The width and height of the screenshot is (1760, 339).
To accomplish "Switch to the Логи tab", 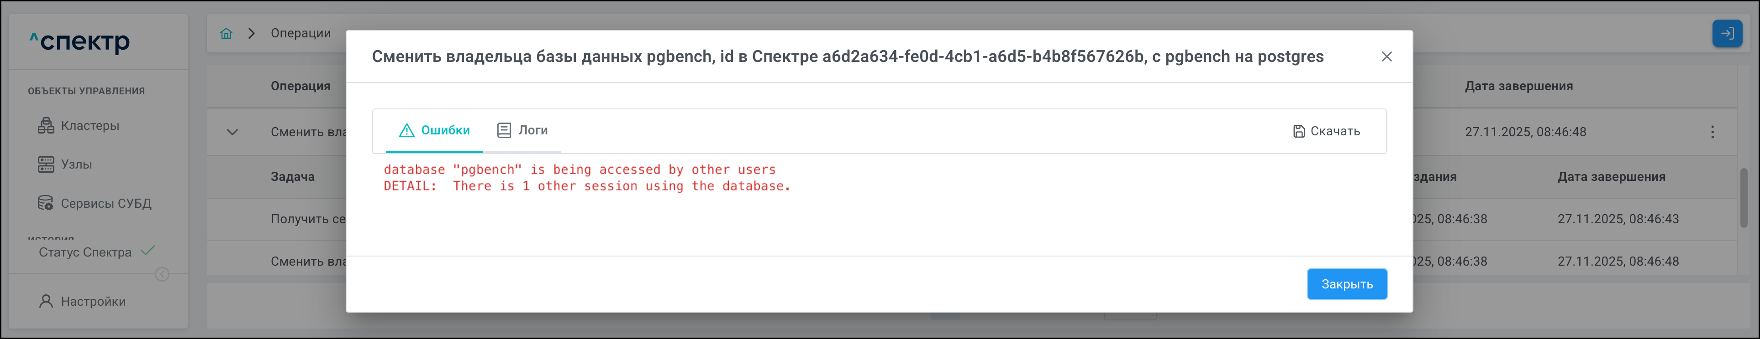I will click(522, 130).
